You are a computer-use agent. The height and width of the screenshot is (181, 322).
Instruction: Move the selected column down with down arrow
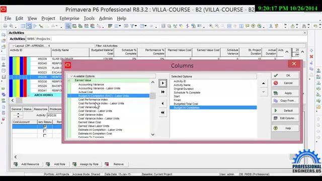264,92
